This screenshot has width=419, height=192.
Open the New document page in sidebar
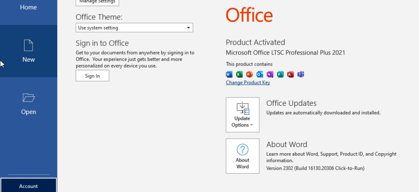(x=29, y=51)
